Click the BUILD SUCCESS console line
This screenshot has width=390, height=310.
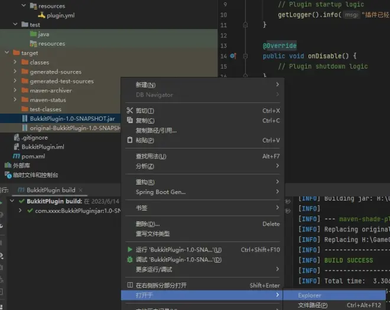349,260
